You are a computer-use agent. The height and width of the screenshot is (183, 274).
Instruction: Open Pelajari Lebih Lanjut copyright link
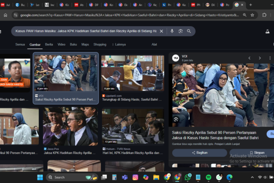(x=227, y=144)
